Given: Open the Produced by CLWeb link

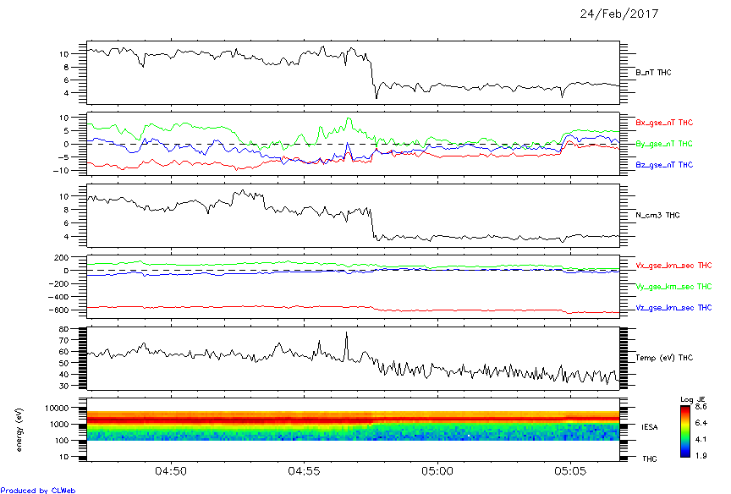Looking at the screenshot, I should coord(38,490).
